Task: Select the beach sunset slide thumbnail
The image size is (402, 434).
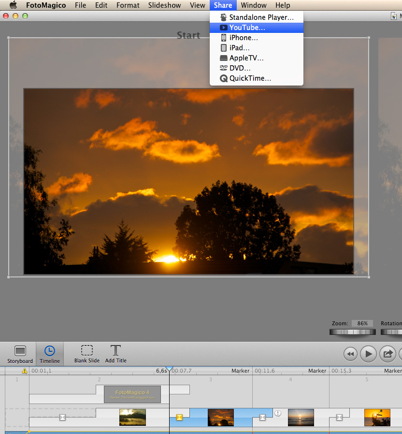Action: 301,417
